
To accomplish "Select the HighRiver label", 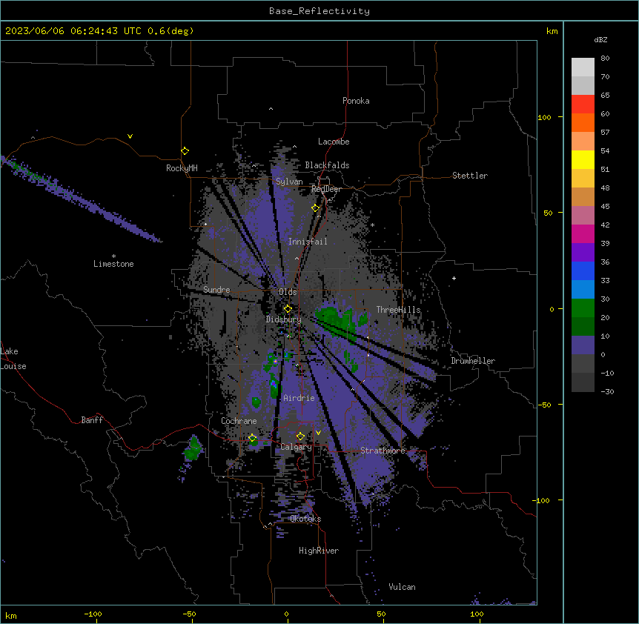I will 319,551.
